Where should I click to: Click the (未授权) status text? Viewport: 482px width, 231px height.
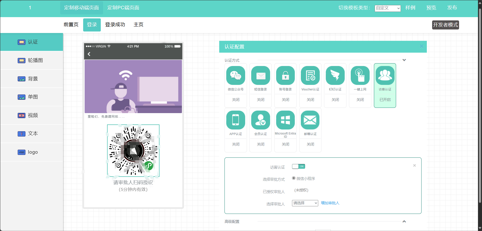point(301,190)
